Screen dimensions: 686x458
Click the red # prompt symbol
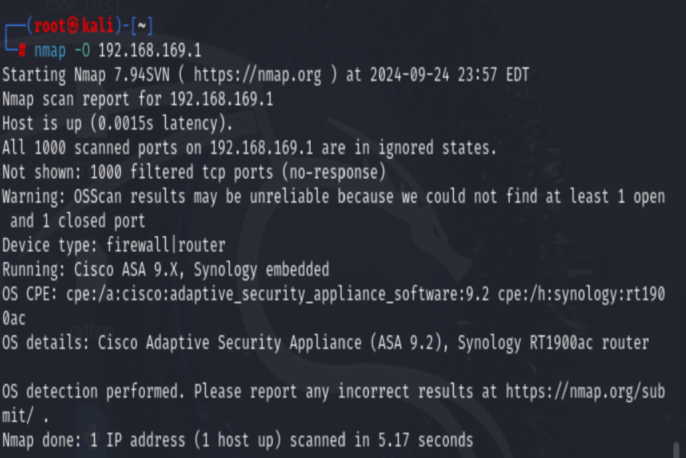[22, 51]
